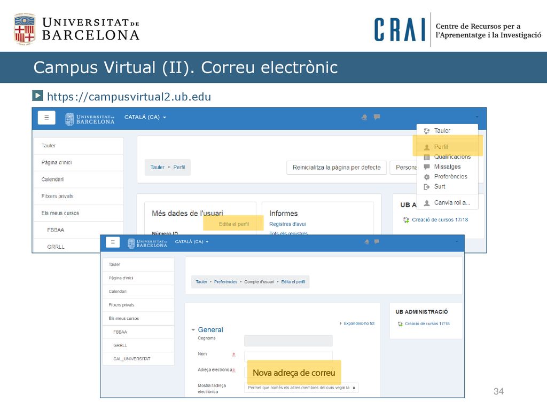Open FBBAA course in upper window sidebar
Screen dimensions: 547x410
click(79, 230)
